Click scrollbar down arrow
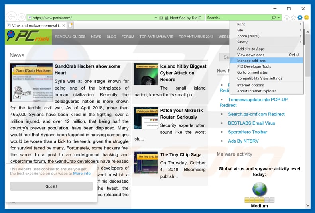The height and width of the screenshot is (213, 315). (x=307, y=205)
